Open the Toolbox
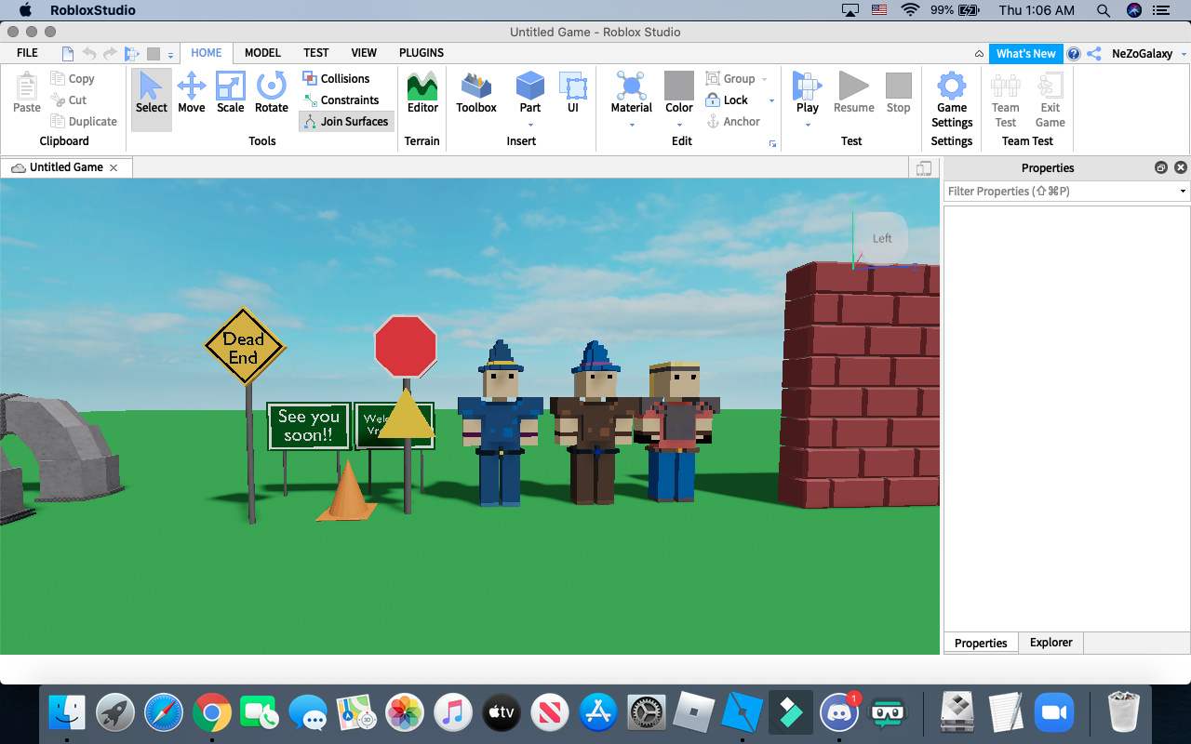The image size is (1191, 744). (475, 93)
